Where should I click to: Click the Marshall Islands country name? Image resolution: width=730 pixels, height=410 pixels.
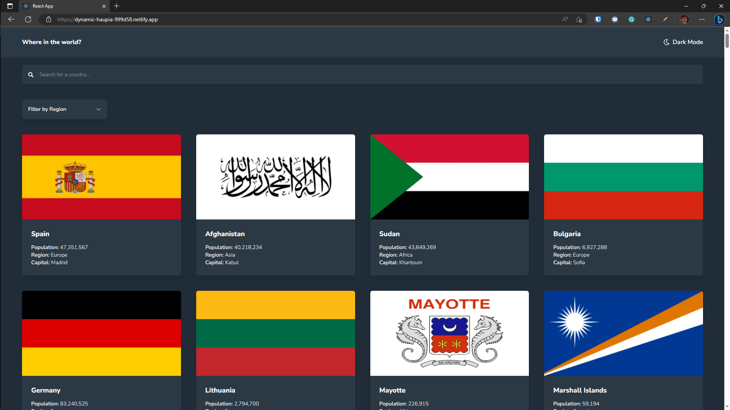pyautogui.click(x=580, y=390)
